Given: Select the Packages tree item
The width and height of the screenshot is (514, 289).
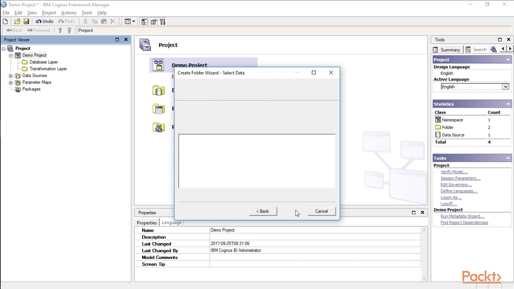Looking at the screenshot, I should coord(31,89).
